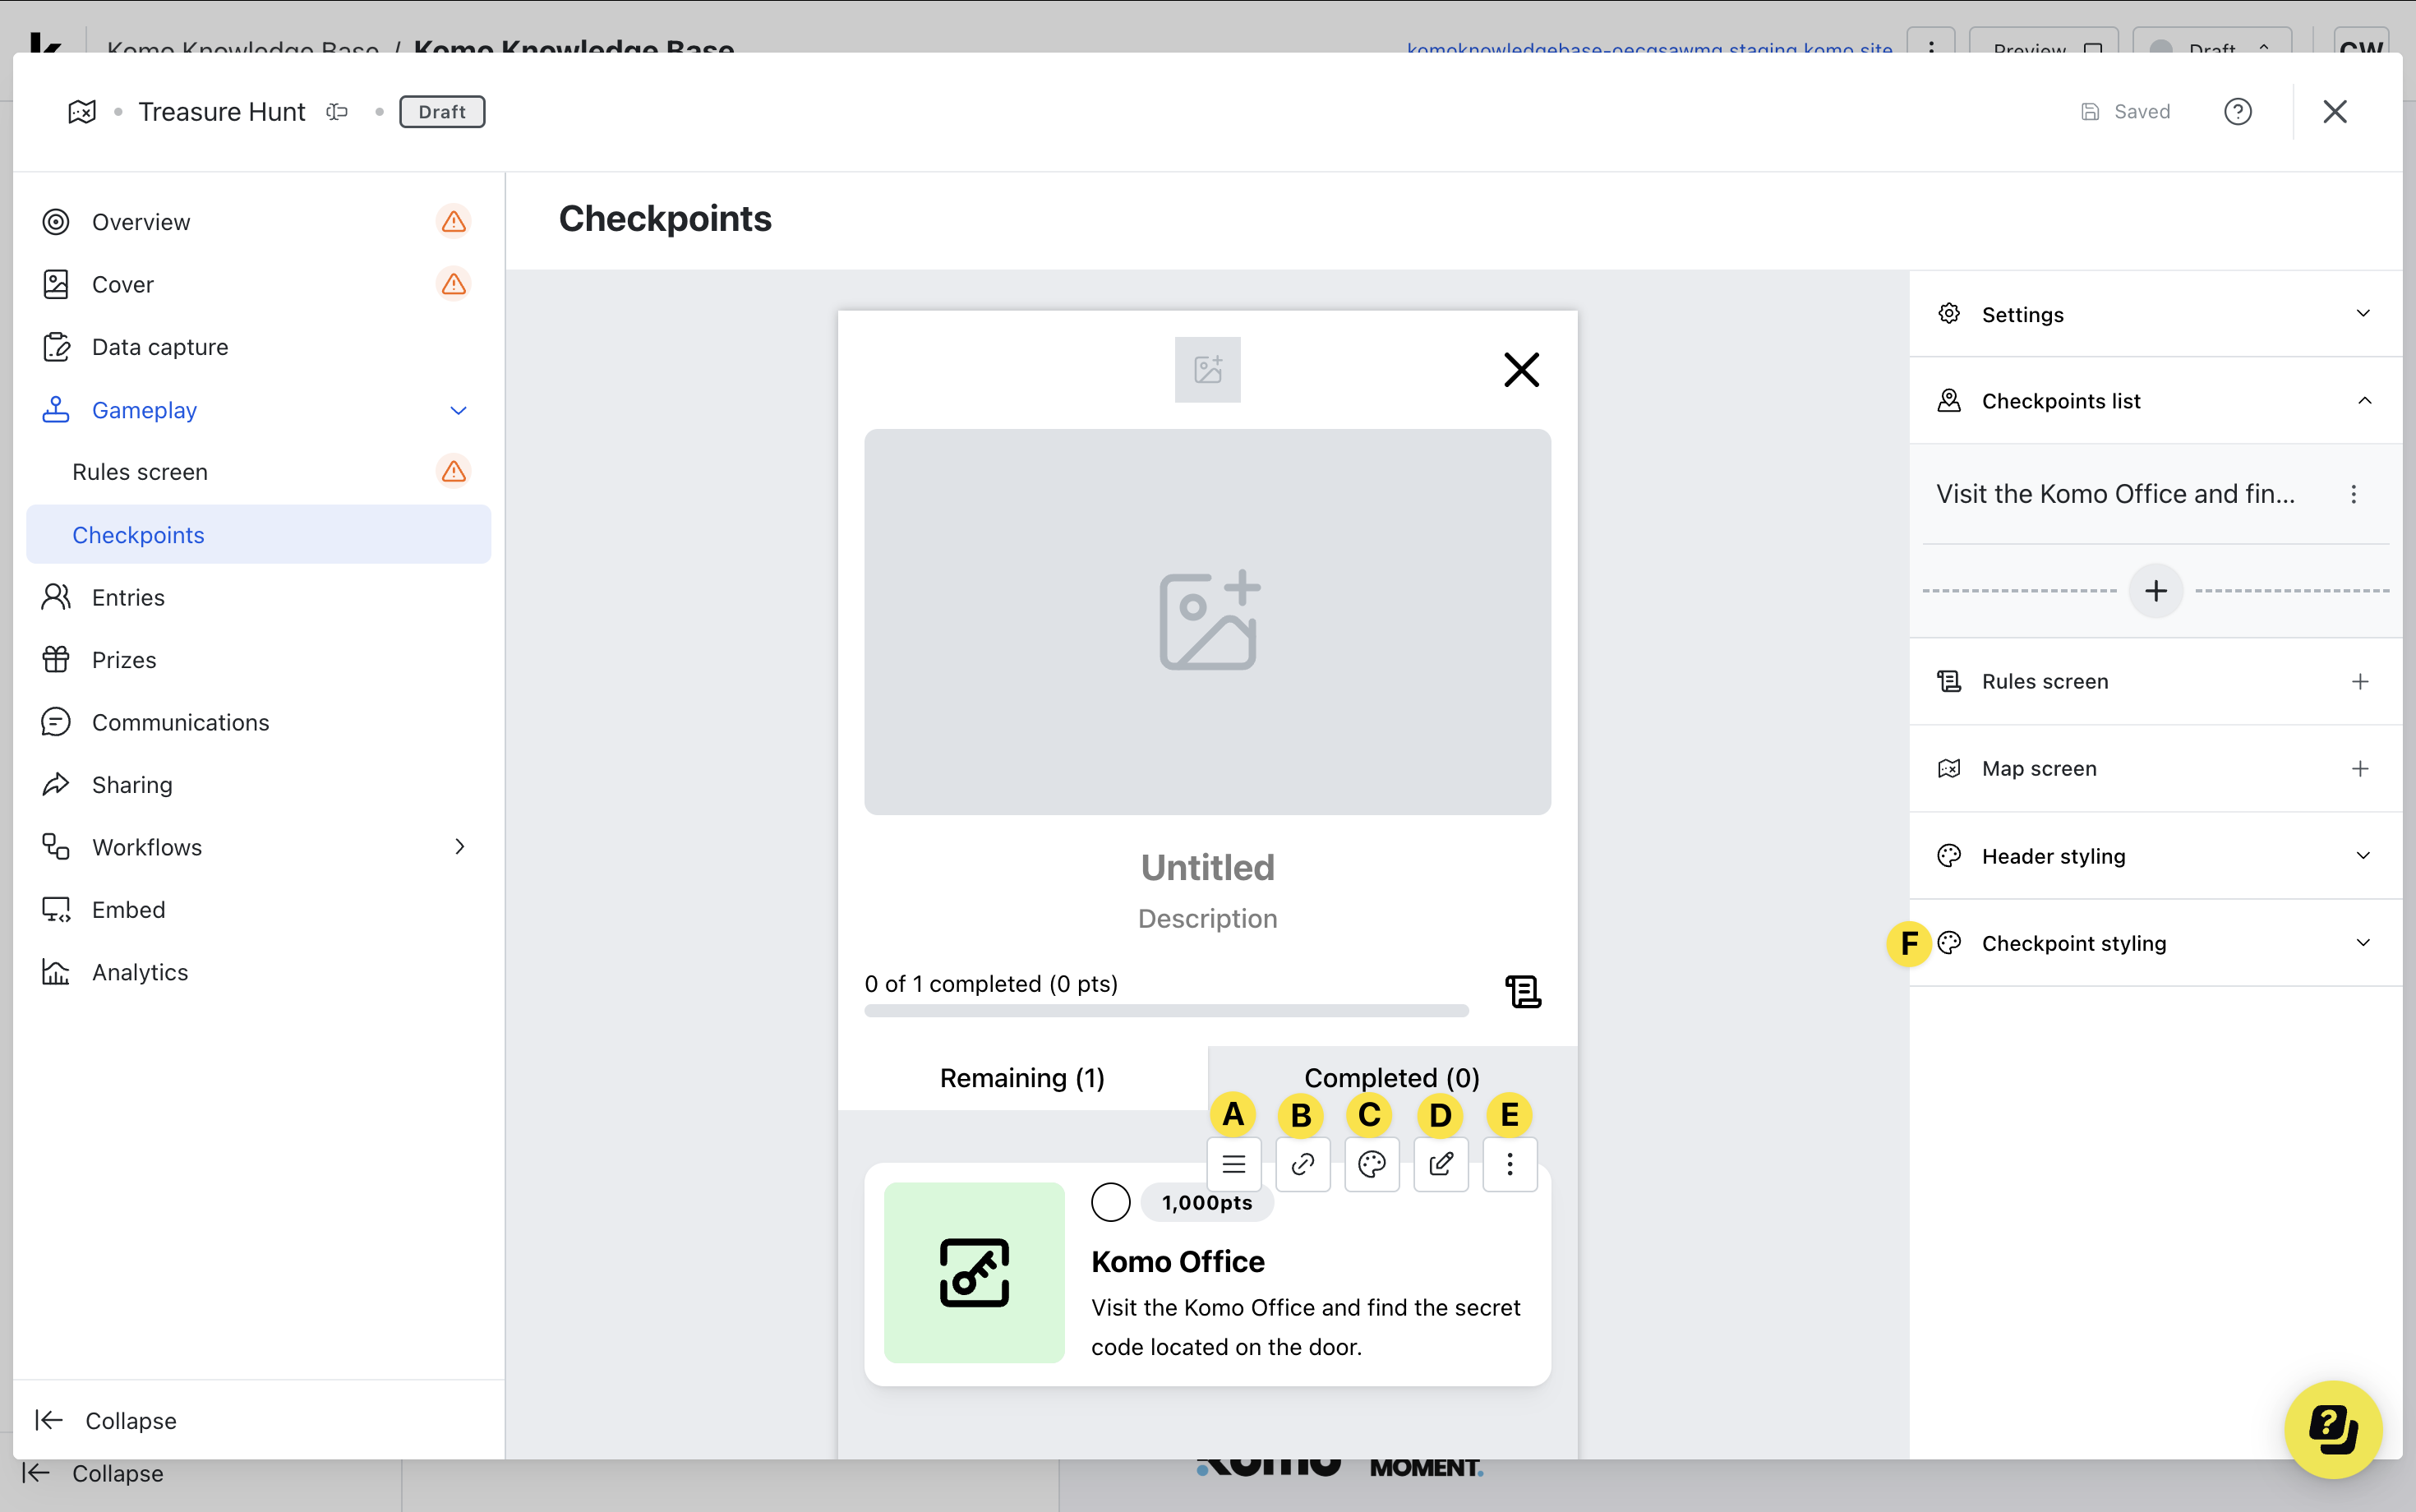This screenshot has width=2416, height=1512.
Task: Click the edit pencil icon on checkpoint toolbar
Action: pyautogui.click(x=1440, y=1164)
